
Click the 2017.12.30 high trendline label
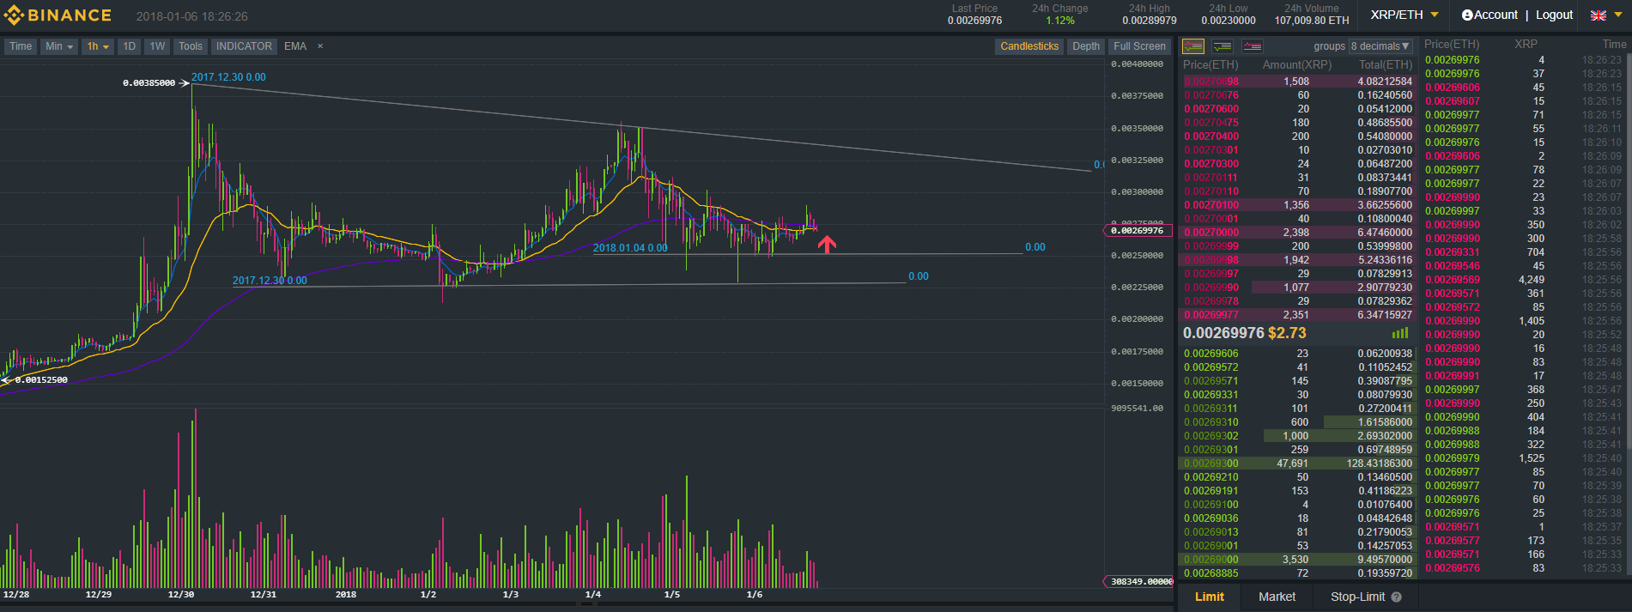pyautogui.click(x=228, y=77)
